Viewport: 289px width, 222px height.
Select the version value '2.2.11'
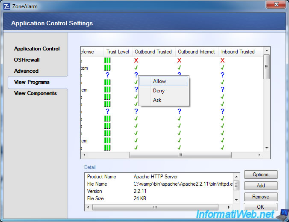(140, 191)
